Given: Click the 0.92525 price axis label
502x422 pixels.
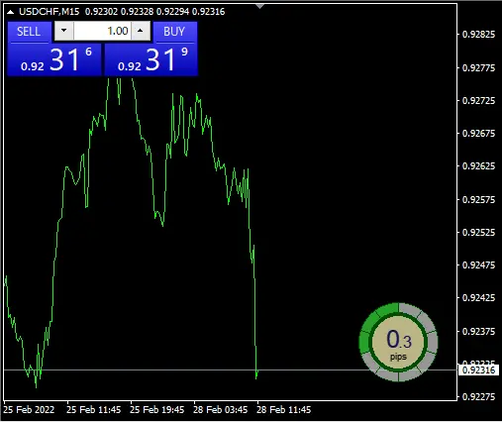Looking at the screenshot, I should (x=478, y=233).
